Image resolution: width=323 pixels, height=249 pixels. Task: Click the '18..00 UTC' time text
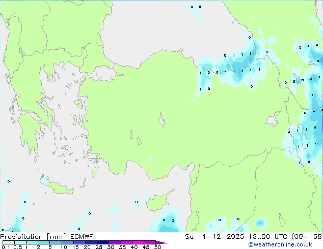pyautogui.click(x=268, y=237)
